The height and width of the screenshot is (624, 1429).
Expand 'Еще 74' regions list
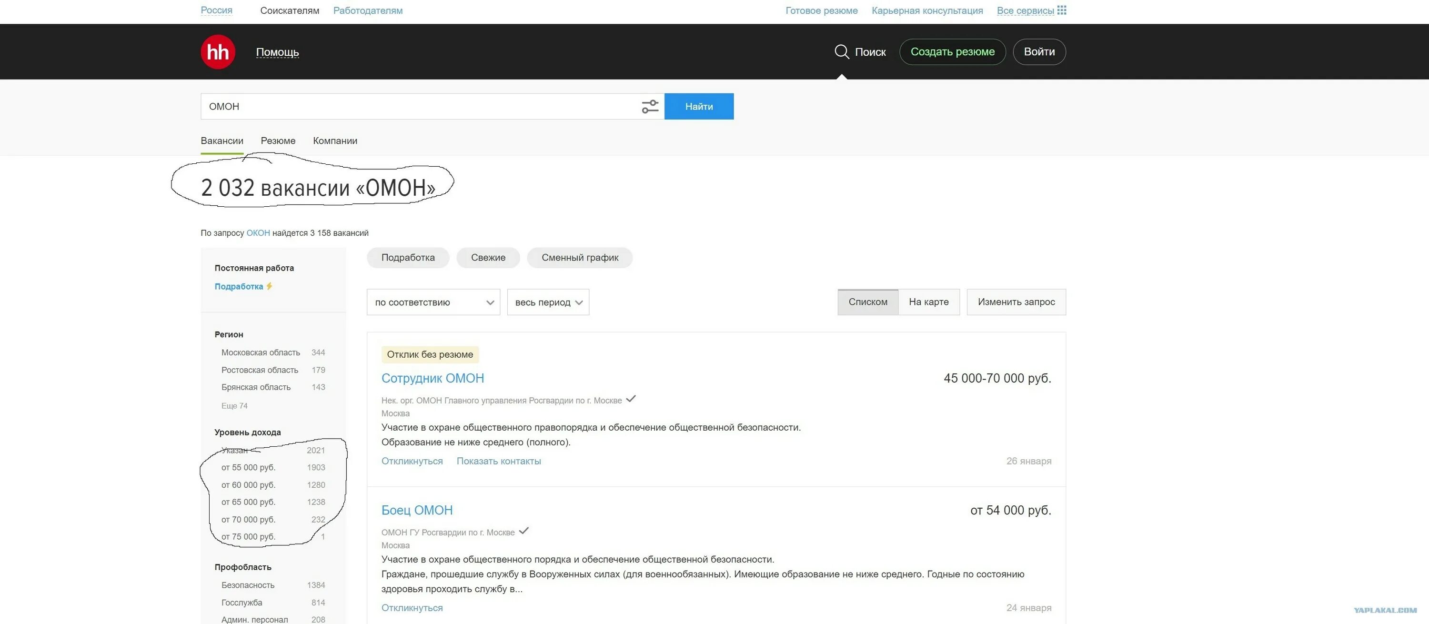[235, 406]
